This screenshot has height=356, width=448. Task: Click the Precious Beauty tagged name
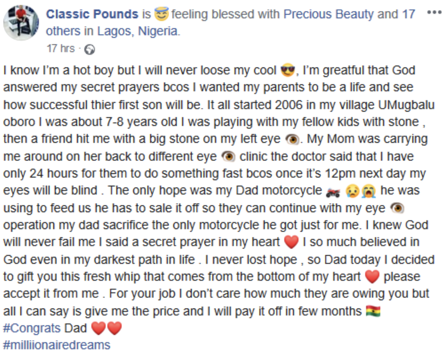(x=329, y=14)
